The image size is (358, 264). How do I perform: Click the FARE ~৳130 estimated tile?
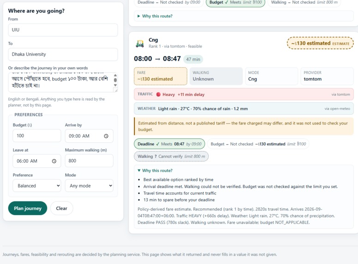pyautogui.click(x=160, y=76)
